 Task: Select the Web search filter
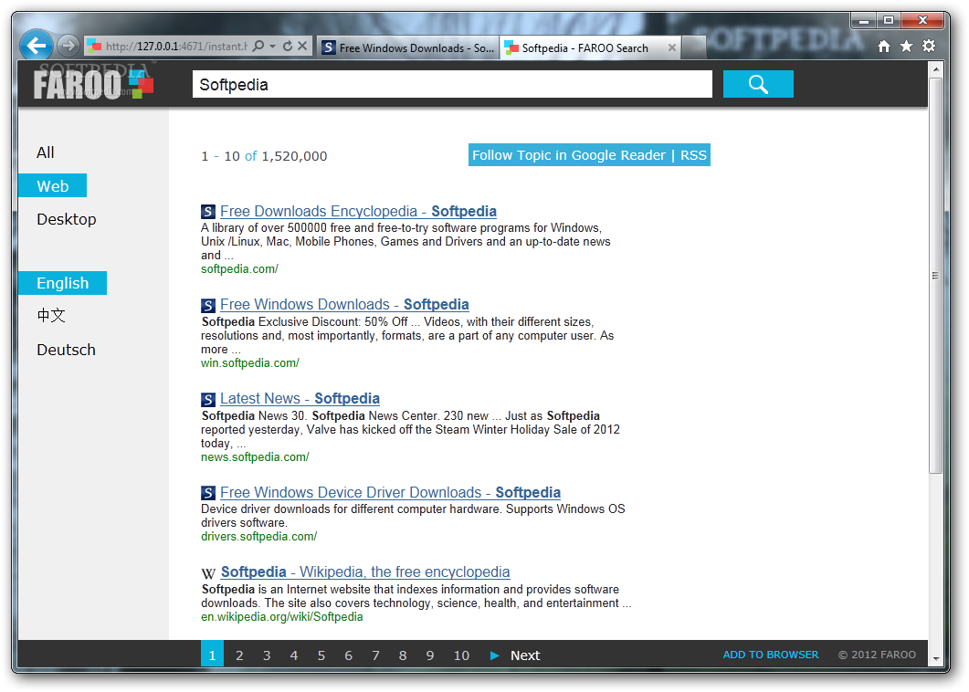[x=53, y=186]
